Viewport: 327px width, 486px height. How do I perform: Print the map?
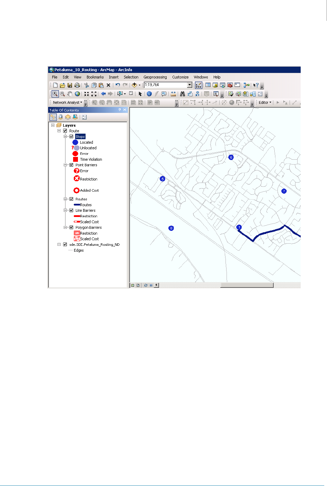[77, 85]
